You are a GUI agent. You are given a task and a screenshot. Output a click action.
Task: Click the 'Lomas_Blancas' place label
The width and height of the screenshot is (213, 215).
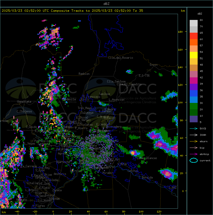point(147,158)
